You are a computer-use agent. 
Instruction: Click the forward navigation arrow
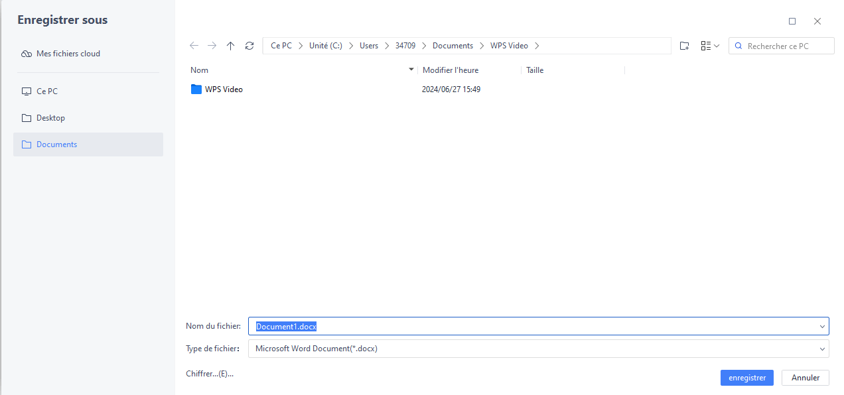tap(212, 45)
